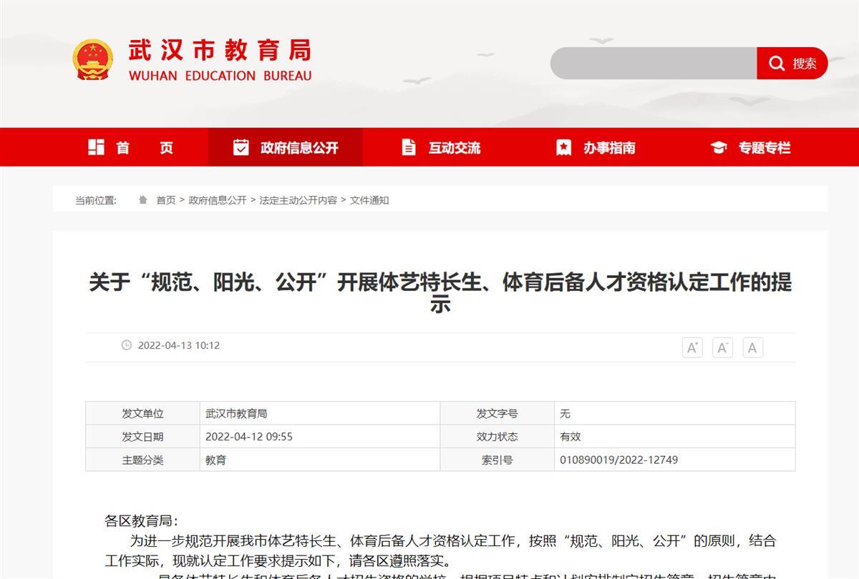
Task: Click the graduation cap icon beside 专题专栏
Action: (x=719, y=148)
